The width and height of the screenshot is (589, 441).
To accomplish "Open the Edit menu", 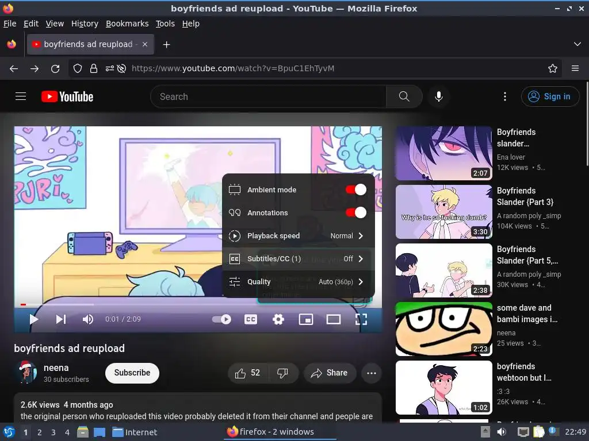I will point(31,24).
